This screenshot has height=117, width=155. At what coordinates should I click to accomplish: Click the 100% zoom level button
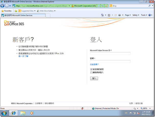click(x=144, y=108)
